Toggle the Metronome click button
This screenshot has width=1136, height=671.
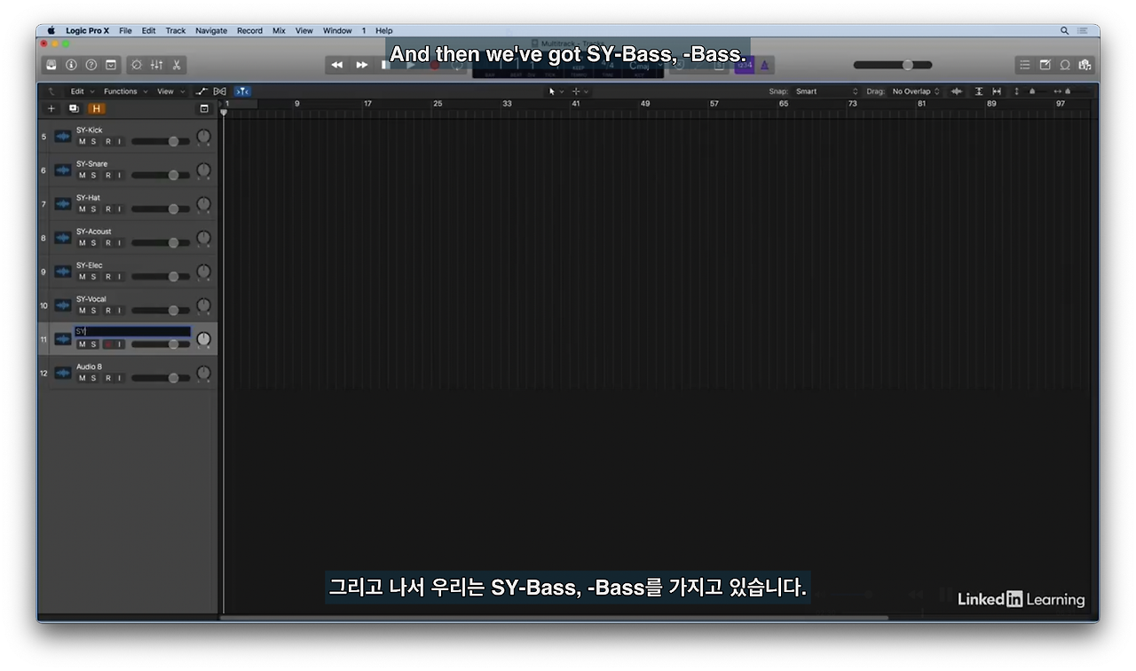(765, 65)
